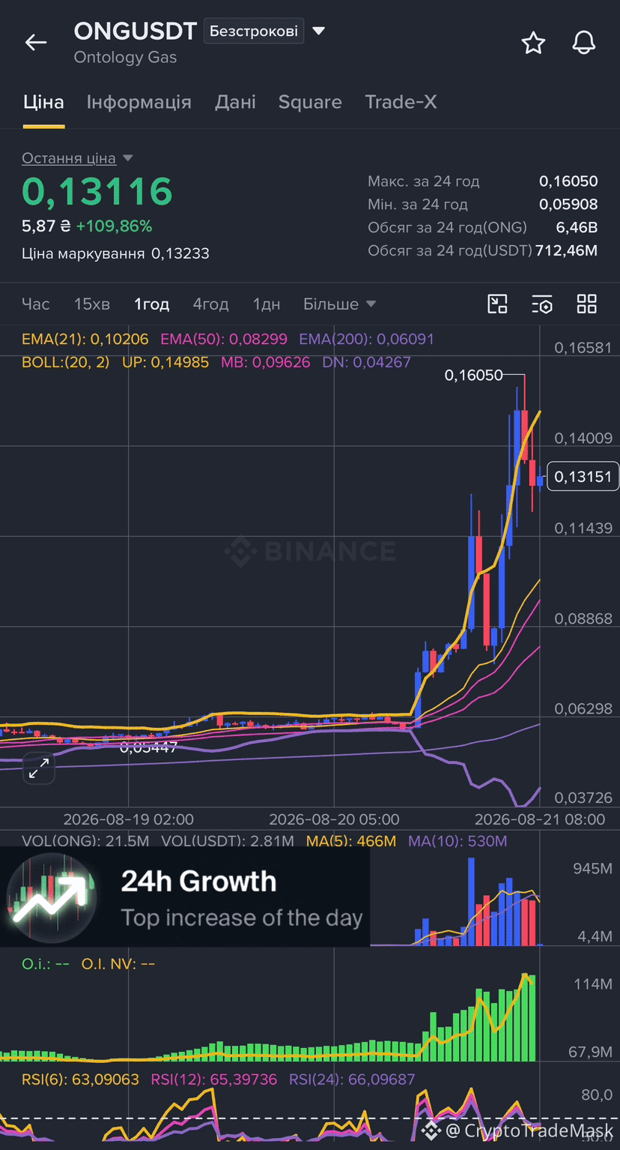Screen dimensions: 620x1150
Task: Tap the 0,13116 last price
Action: [97, 191]
